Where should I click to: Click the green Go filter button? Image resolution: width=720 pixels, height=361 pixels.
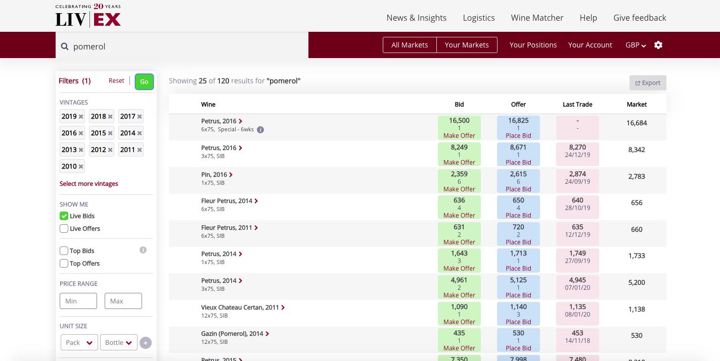[144, 82]
